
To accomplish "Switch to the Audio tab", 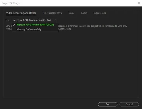I will tap(84, 13).
